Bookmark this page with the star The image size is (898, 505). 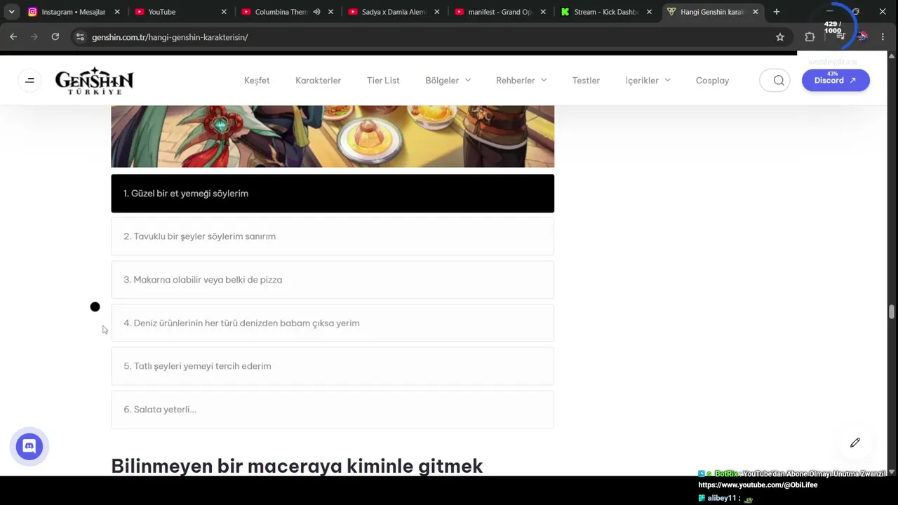pyautogui.click(x=780, y=37)
